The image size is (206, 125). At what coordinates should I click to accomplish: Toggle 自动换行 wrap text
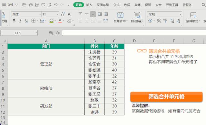coord(137,17)
